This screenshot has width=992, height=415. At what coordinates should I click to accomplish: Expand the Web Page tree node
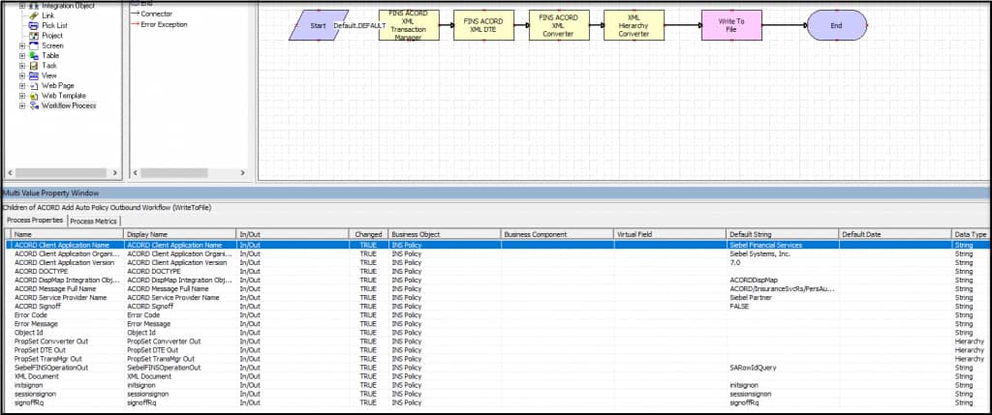23,86
